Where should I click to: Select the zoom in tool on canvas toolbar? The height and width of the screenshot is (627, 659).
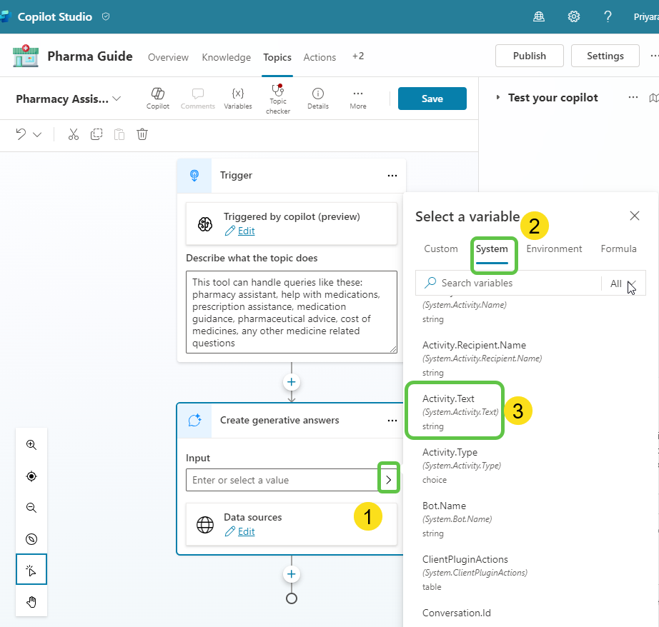pos(31,444)
